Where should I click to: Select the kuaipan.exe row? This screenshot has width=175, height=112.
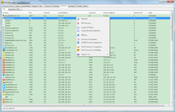[86, 75]
